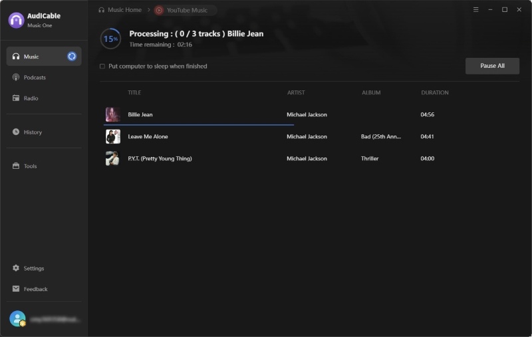Click the Time remaining 02:16 text

click(160, 45)
